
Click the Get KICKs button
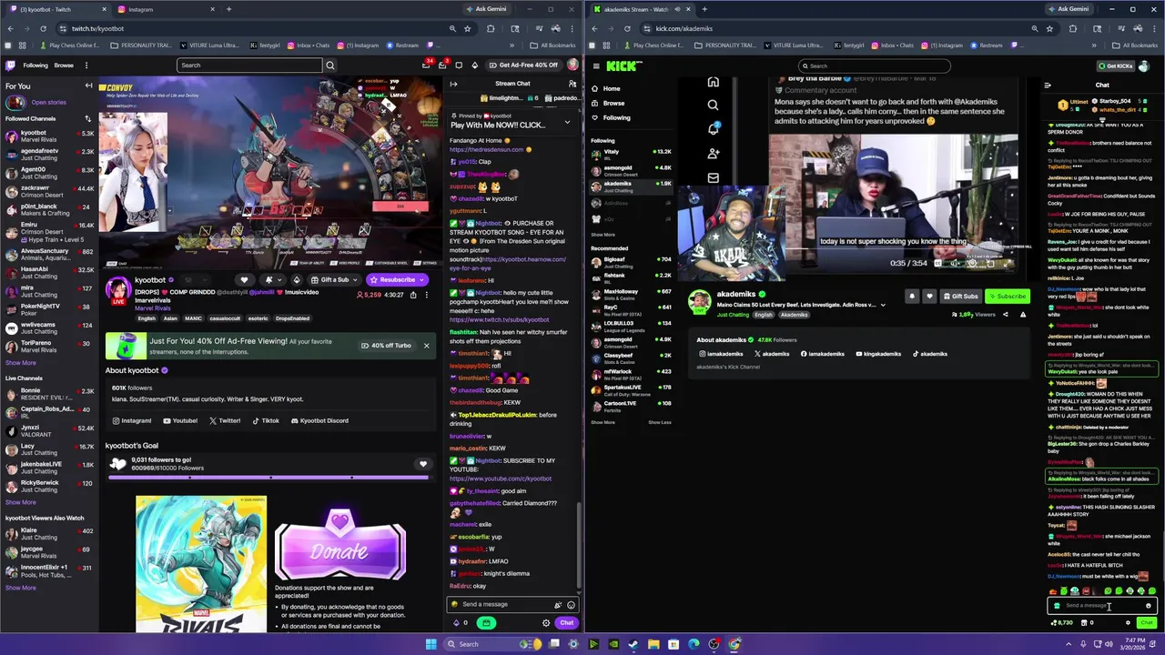(1116, 65)
